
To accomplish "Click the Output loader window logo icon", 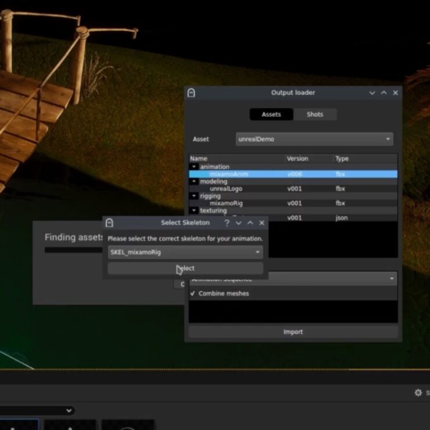I will pos(191,93).
